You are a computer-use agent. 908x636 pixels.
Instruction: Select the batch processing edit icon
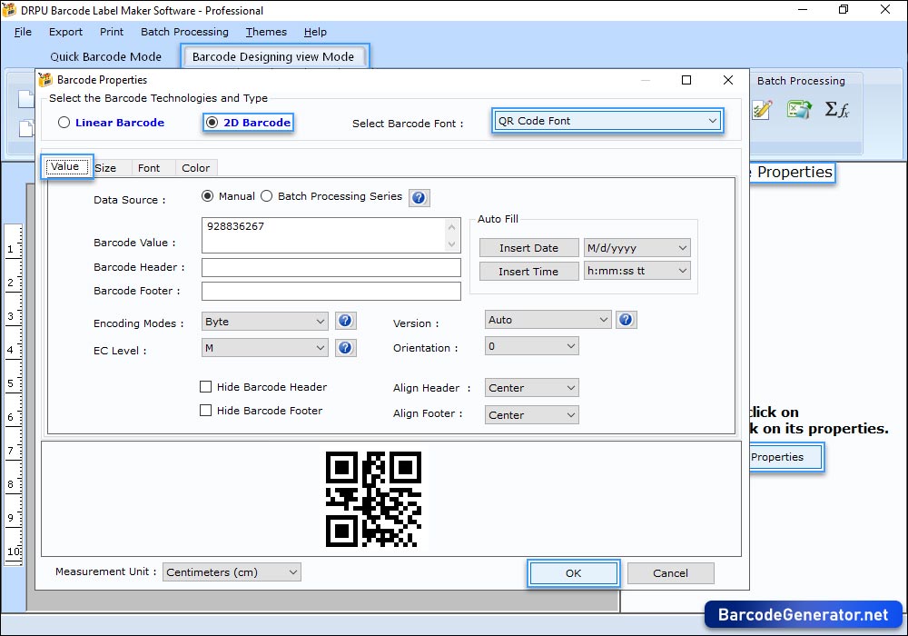coord(762,109)
